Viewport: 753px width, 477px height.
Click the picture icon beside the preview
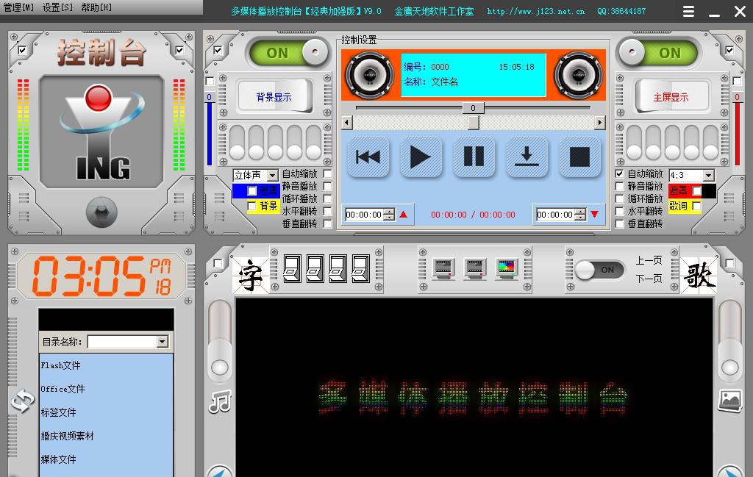729,400
